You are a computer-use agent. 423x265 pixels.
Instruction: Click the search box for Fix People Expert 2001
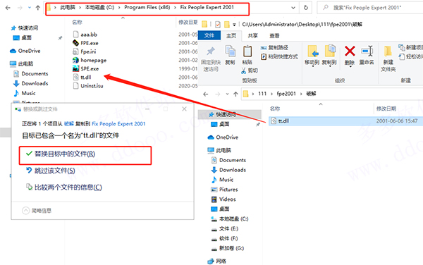(369, 8)
